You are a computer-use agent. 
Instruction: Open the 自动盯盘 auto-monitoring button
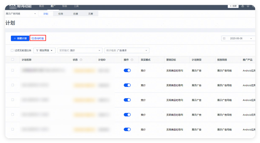pos(38,38)
